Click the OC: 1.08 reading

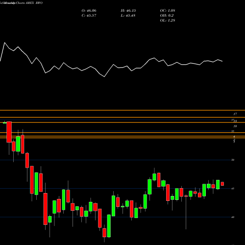(168, 11)
